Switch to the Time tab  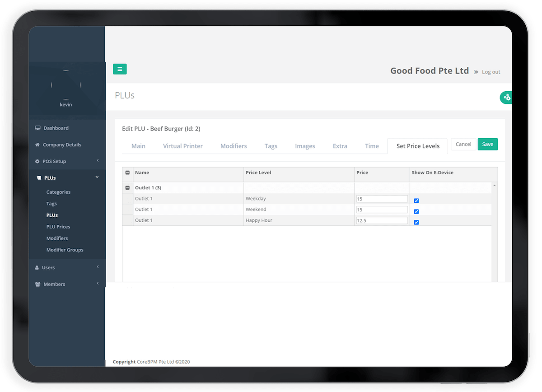pos(372,146)
